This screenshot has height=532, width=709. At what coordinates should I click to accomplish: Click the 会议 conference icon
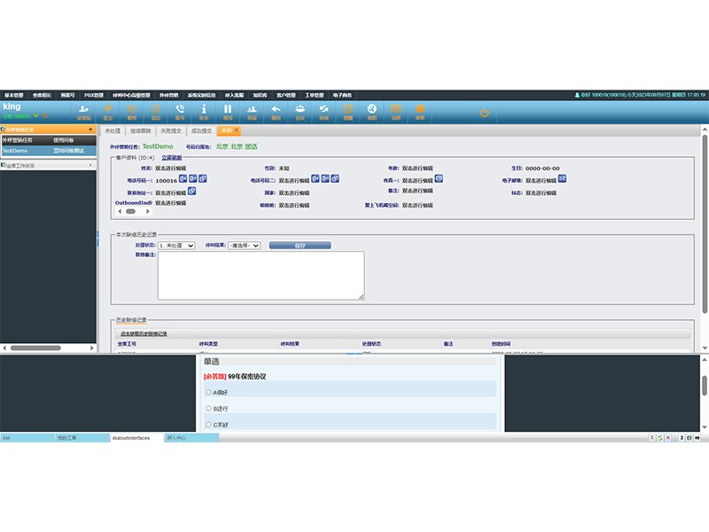(300, 111)
